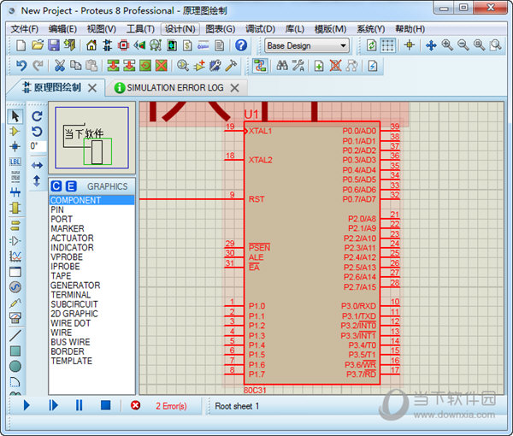Click the blue help question mark icon
Screen dimensions: 513x436
click(x=240, y=45)
